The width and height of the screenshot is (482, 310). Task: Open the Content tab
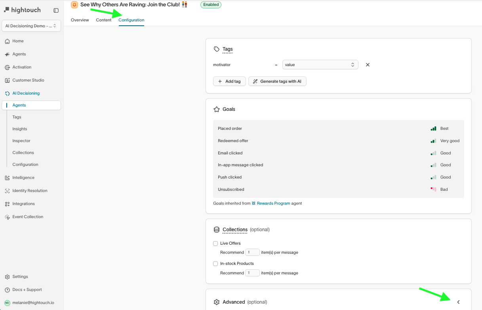click(104, 20)
